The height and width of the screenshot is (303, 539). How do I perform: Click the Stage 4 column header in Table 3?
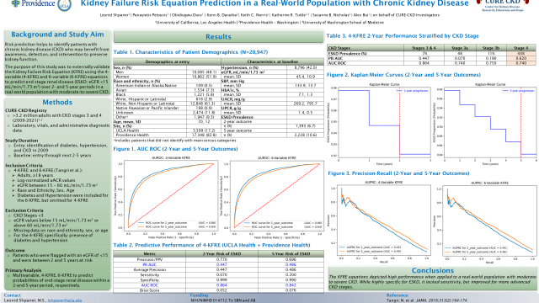pos(521,48)
